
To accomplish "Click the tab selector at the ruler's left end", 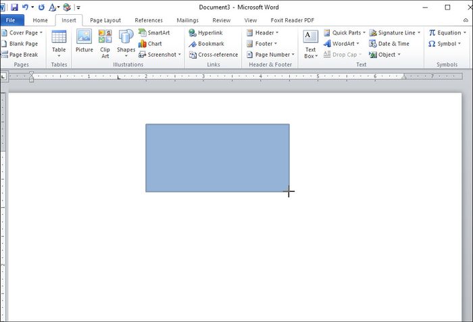I will [3, 76].
